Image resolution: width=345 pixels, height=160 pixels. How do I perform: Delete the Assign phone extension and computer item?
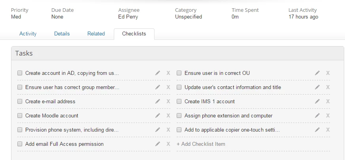(328, 115)
